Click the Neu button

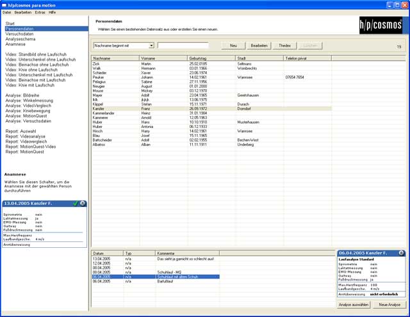(233, 45)
